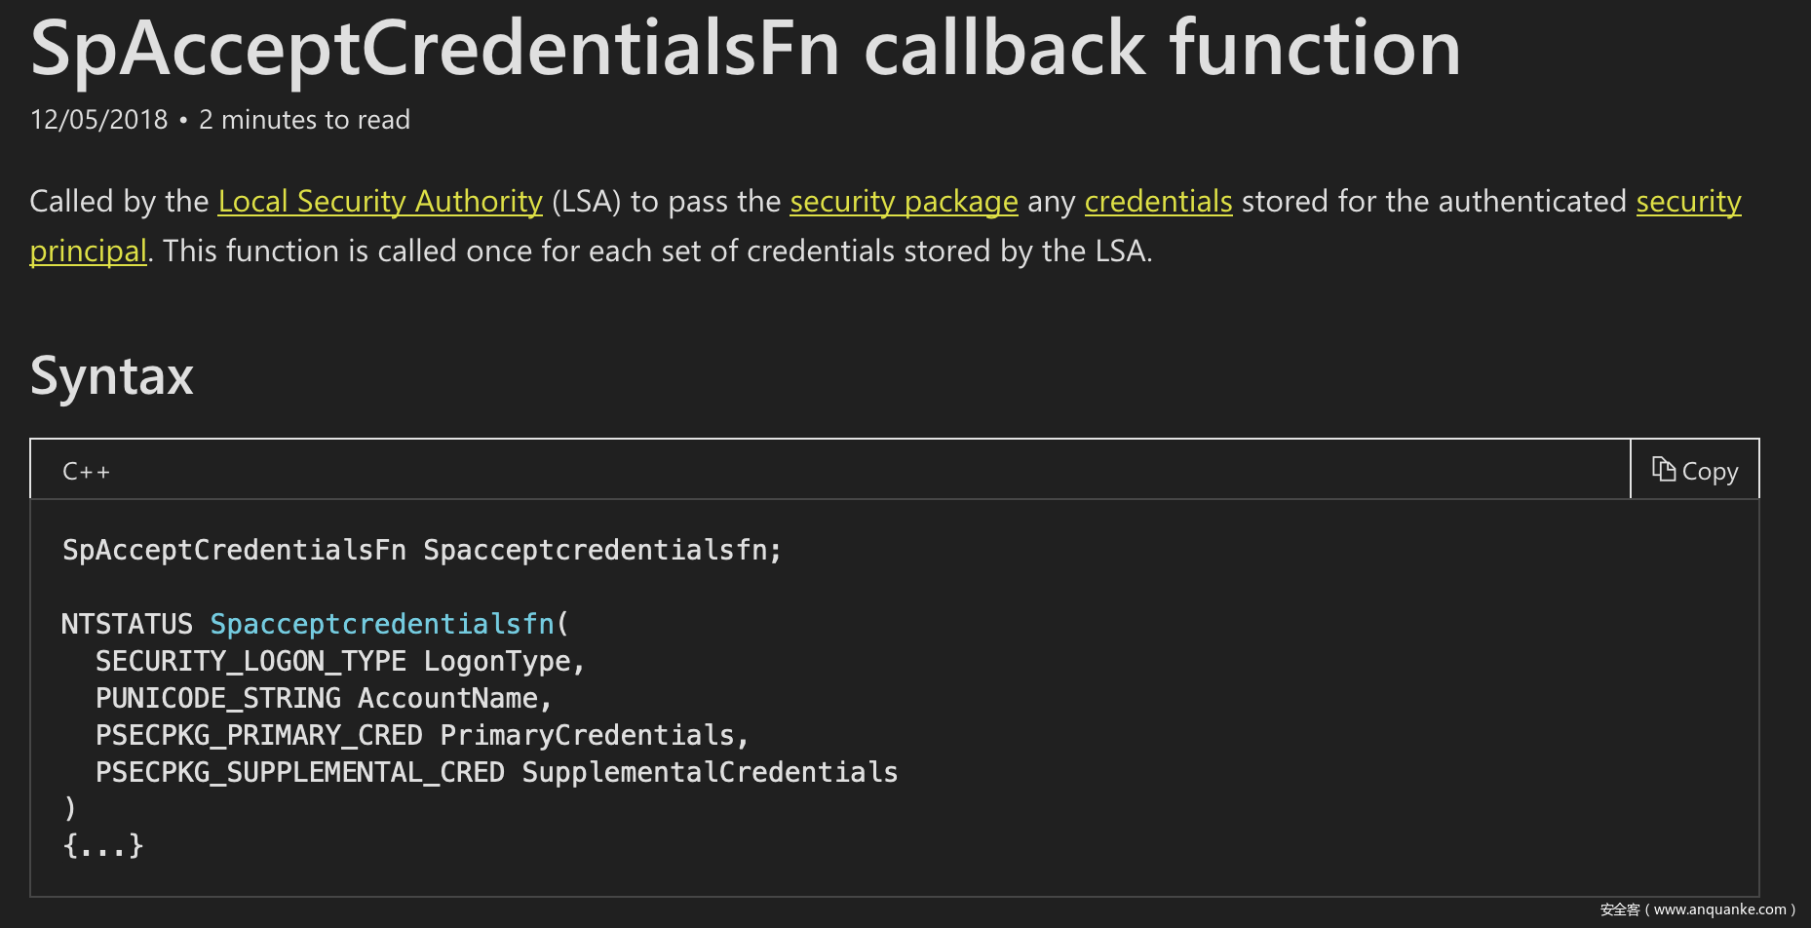Click the {...} function body placeholder
Screen dimensions: 1811x928
coord(102,844)
